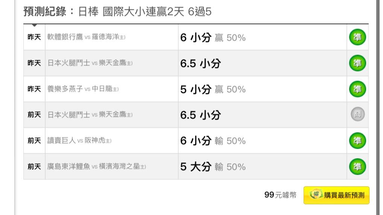Click small triangle marker above 昨天 column
383x215 pixels.
(x=34, y=25)
